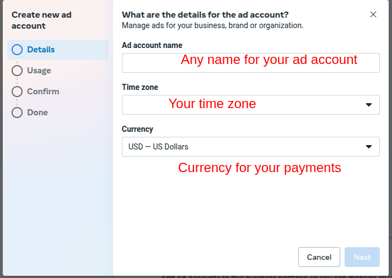The width and height of the screenshot is (392, 278).
Task: Click the Cancel button
Action: tap(319, 257)
